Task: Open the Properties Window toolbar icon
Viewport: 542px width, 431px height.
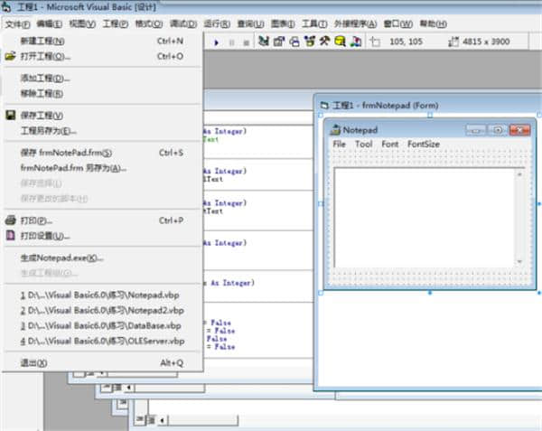Action: coord(278,42)
